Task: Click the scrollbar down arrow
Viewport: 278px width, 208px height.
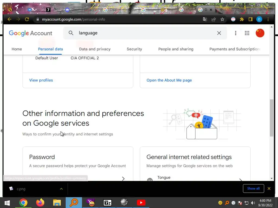Action: pyautogui.click(x=271, y=178)
